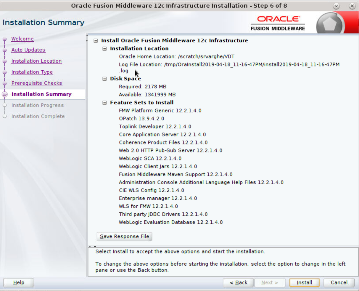Open the Installation Location step link

click(37, 61)
